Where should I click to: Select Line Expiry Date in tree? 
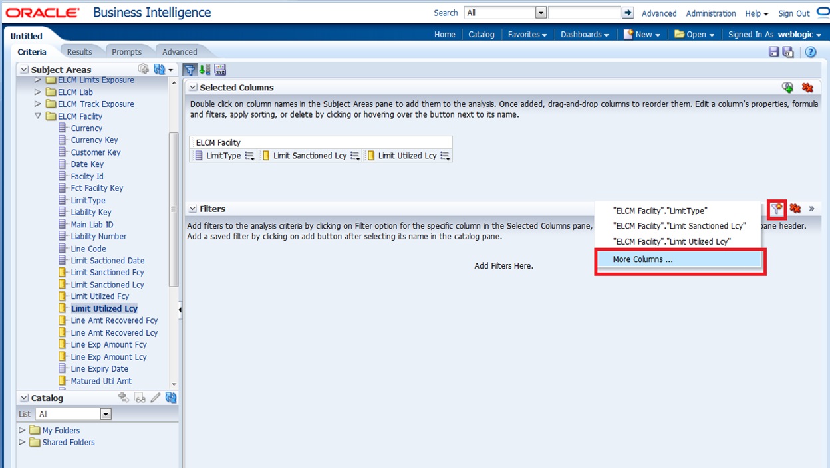pos(99,369)
